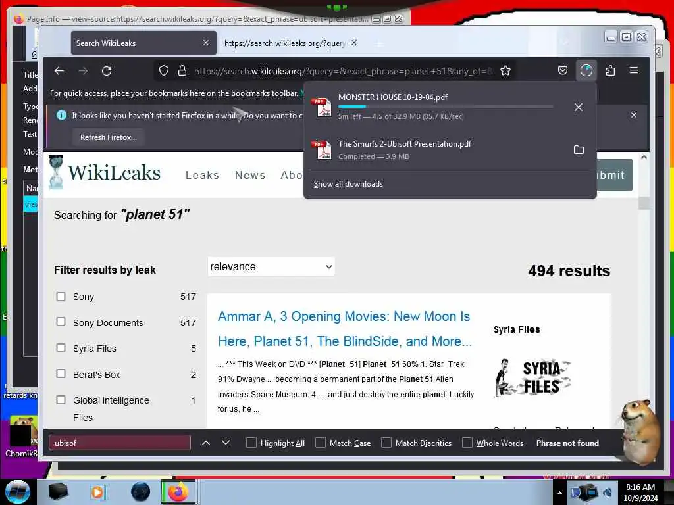The width and height of the screenshot is (674, 505).
Task: Jump to previous find match
Action: 206,443
